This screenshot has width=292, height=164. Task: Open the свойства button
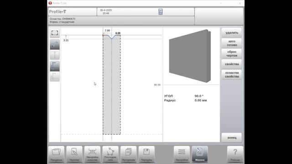pyautogui.click(x=232, y=64)
